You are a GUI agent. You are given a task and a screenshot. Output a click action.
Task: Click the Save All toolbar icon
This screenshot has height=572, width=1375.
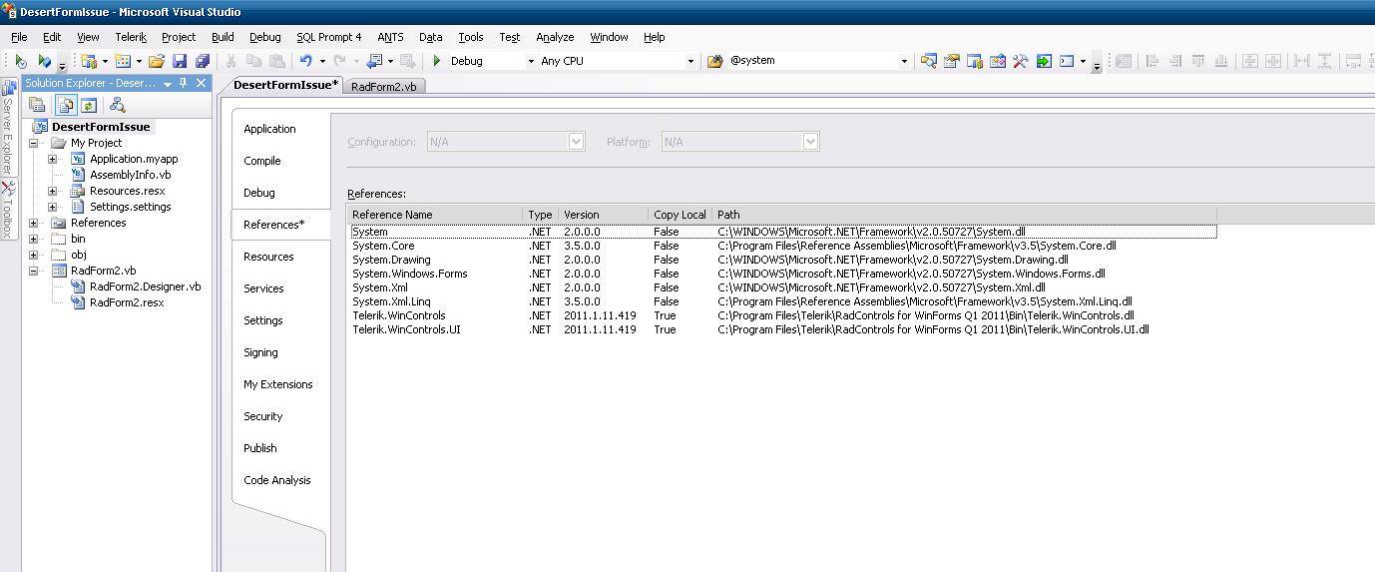coord(203,61)
